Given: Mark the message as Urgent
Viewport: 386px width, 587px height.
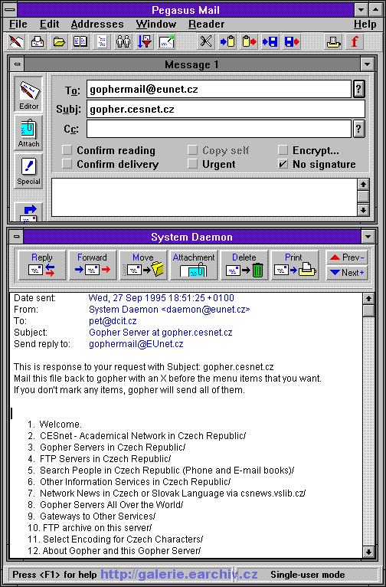Looking at the screenshot, I should point(192,164).
